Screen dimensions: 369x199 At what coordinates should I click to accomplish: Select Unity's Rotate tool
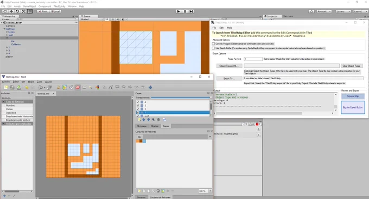coord(17,11)
